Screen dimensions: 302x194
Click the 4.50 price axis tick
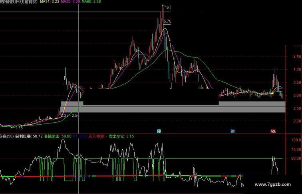pyautogui.click(x=297, y=57)
